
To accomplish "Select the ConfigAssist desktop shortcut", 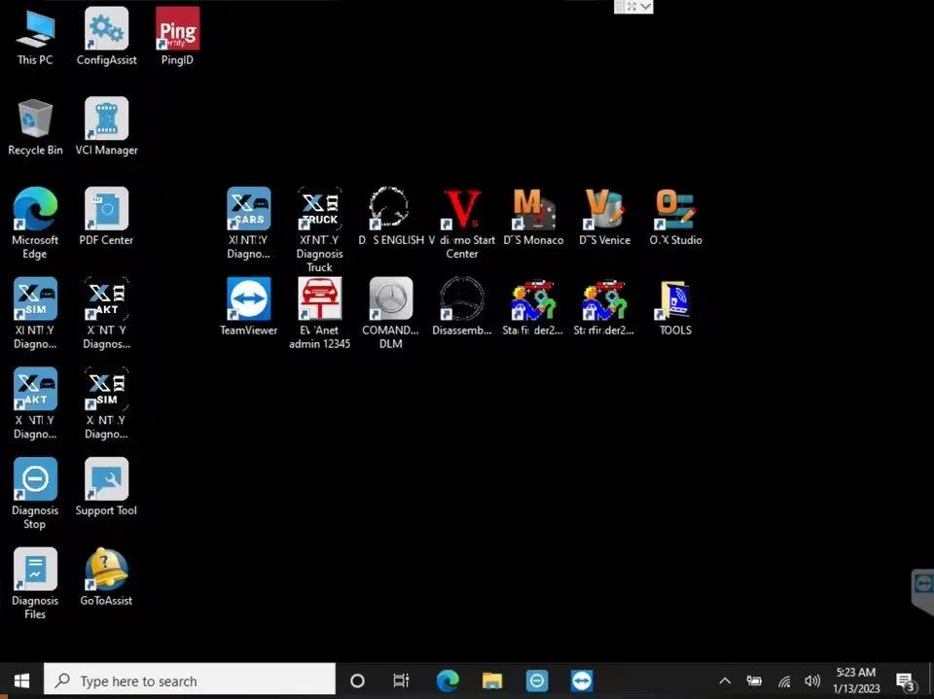I will (106, 30).
